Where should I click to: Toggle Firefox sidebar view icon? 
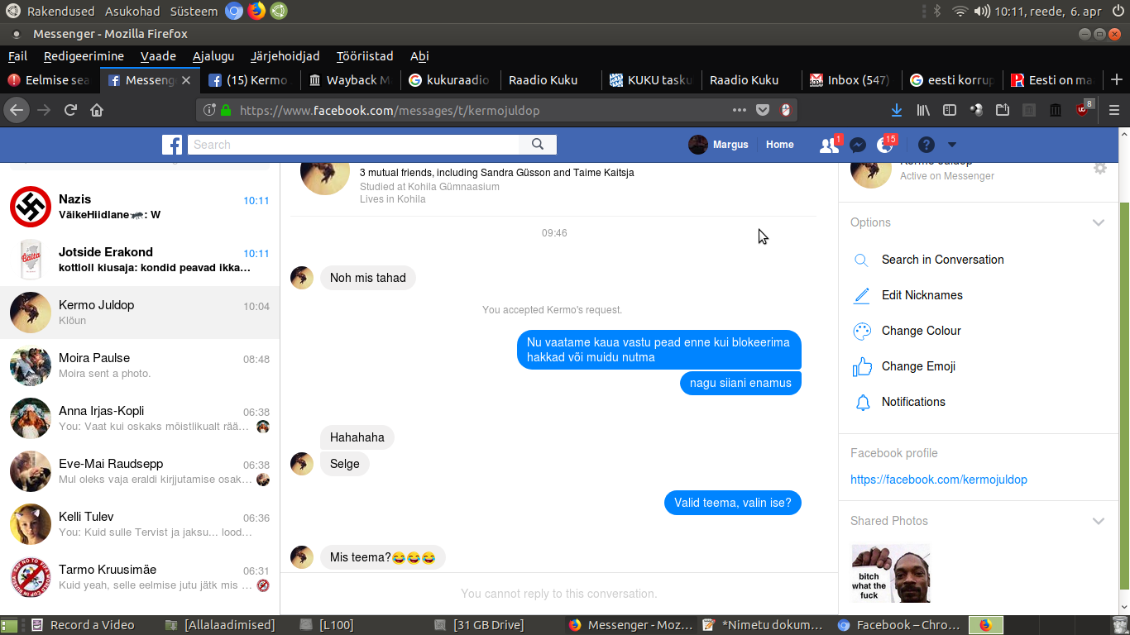point(950,110)
